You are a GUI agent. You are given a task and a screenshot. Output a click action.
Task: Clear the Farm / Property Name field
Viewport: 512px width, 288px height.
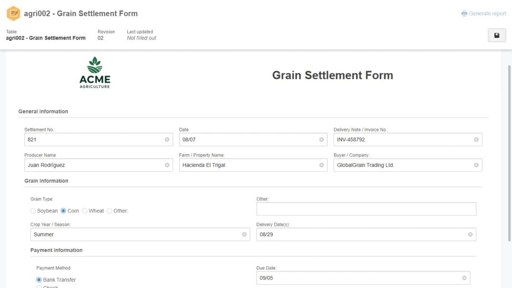tap(321, 165)
